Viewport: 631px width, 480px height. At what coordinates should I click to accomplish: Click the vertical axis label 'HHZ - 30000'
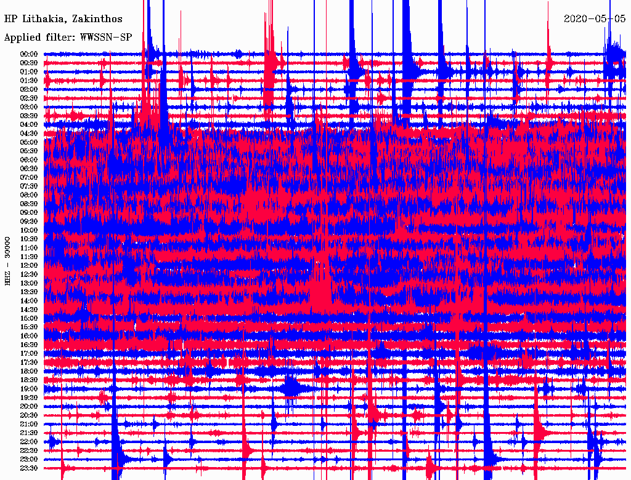7,261
